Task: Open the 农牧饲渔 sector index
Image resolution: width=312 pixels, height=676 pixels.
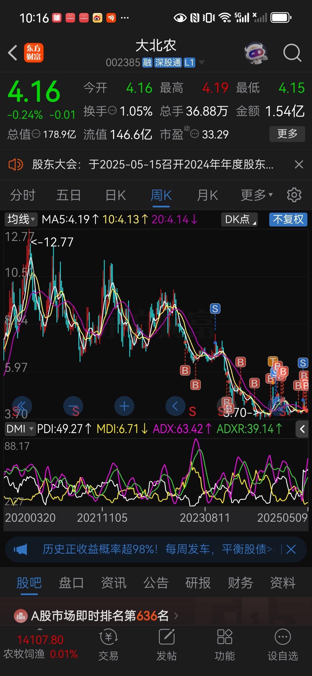Action: point(40,647)
